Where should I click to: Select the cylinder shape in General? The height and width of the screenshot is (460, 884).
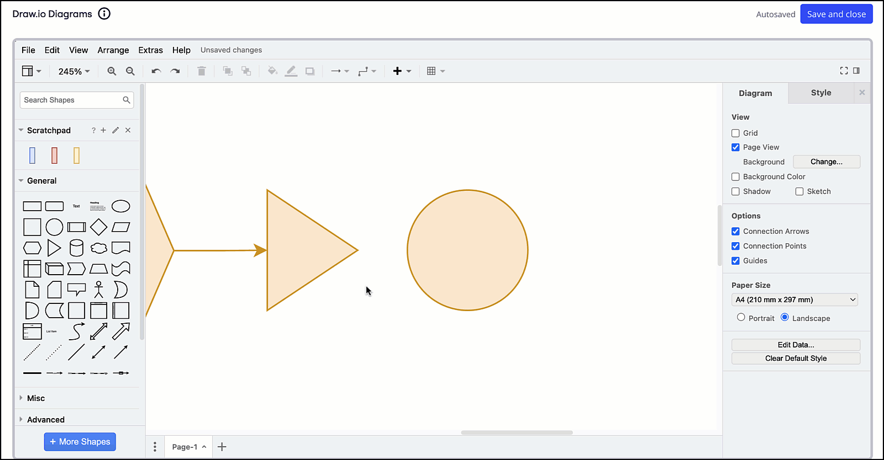pyautogui.click(x=76, y=248)
